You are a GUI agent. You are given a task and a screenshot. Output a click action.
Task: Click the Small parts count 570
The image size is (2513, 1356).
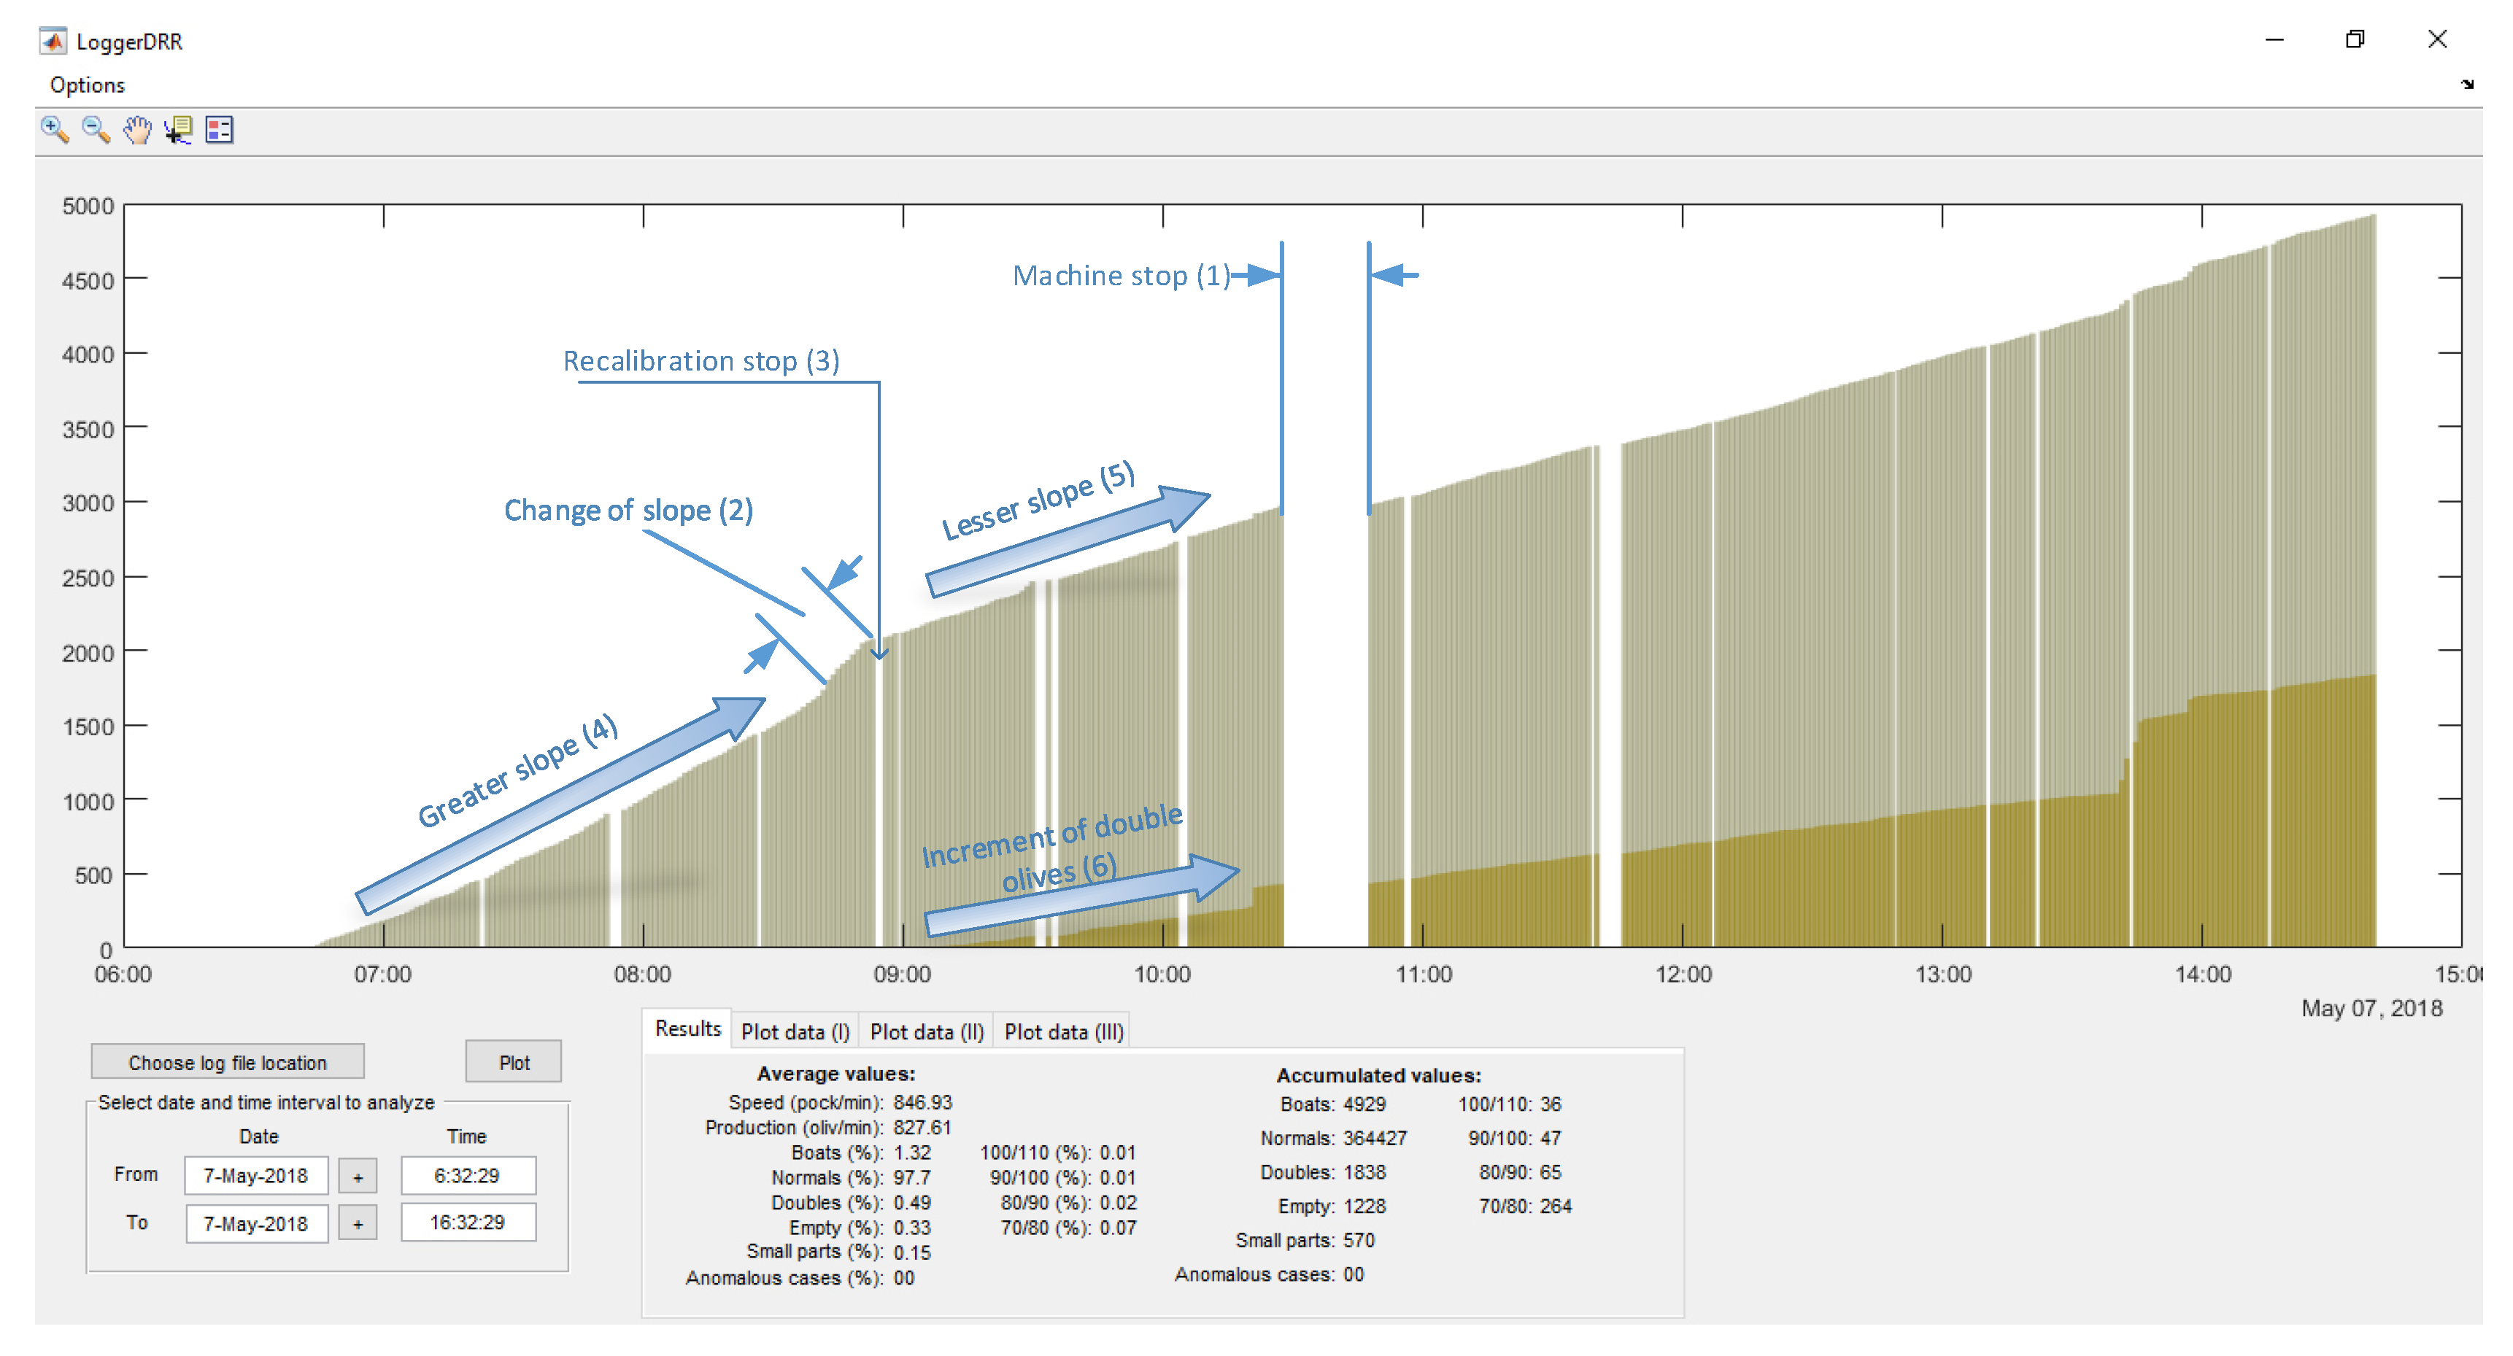[1359, 1241]
